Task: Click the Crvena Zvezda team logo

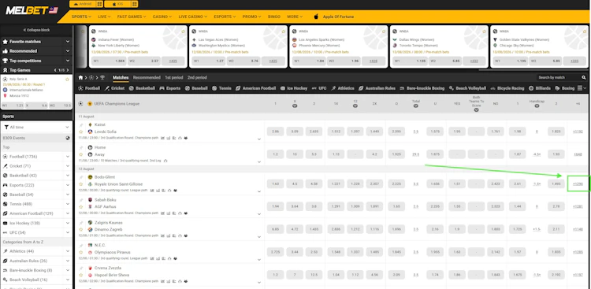Action: 90,268
